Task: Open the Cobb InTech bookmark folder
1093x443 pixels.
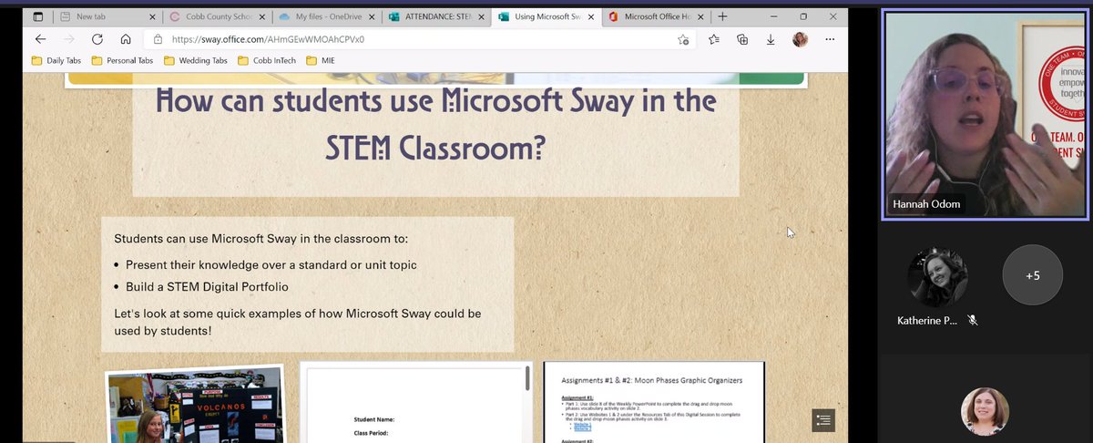Action: [266, 61]
